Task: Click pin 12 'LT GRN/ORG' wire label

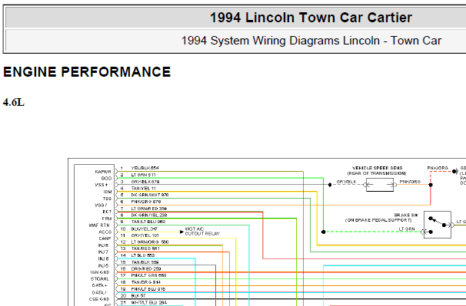Action: [150, 242]
